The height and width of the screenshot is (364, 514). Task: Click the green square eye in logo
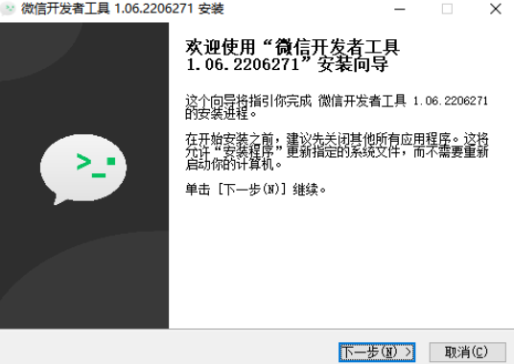click(x=111, y=161)
